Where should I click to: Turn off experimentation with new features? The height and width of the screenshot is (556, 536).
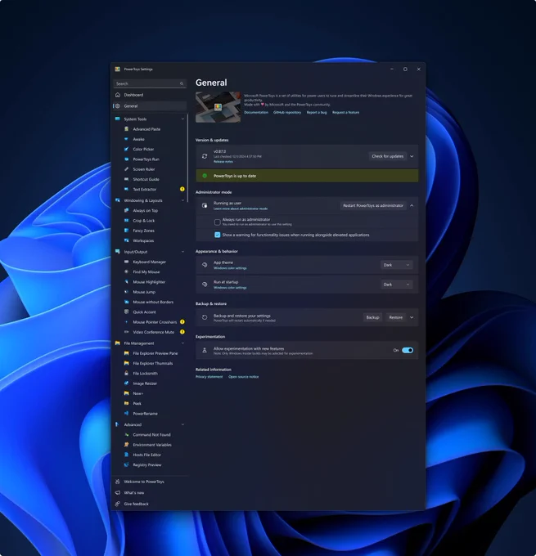pyautogui.click(x=408, y=350)
